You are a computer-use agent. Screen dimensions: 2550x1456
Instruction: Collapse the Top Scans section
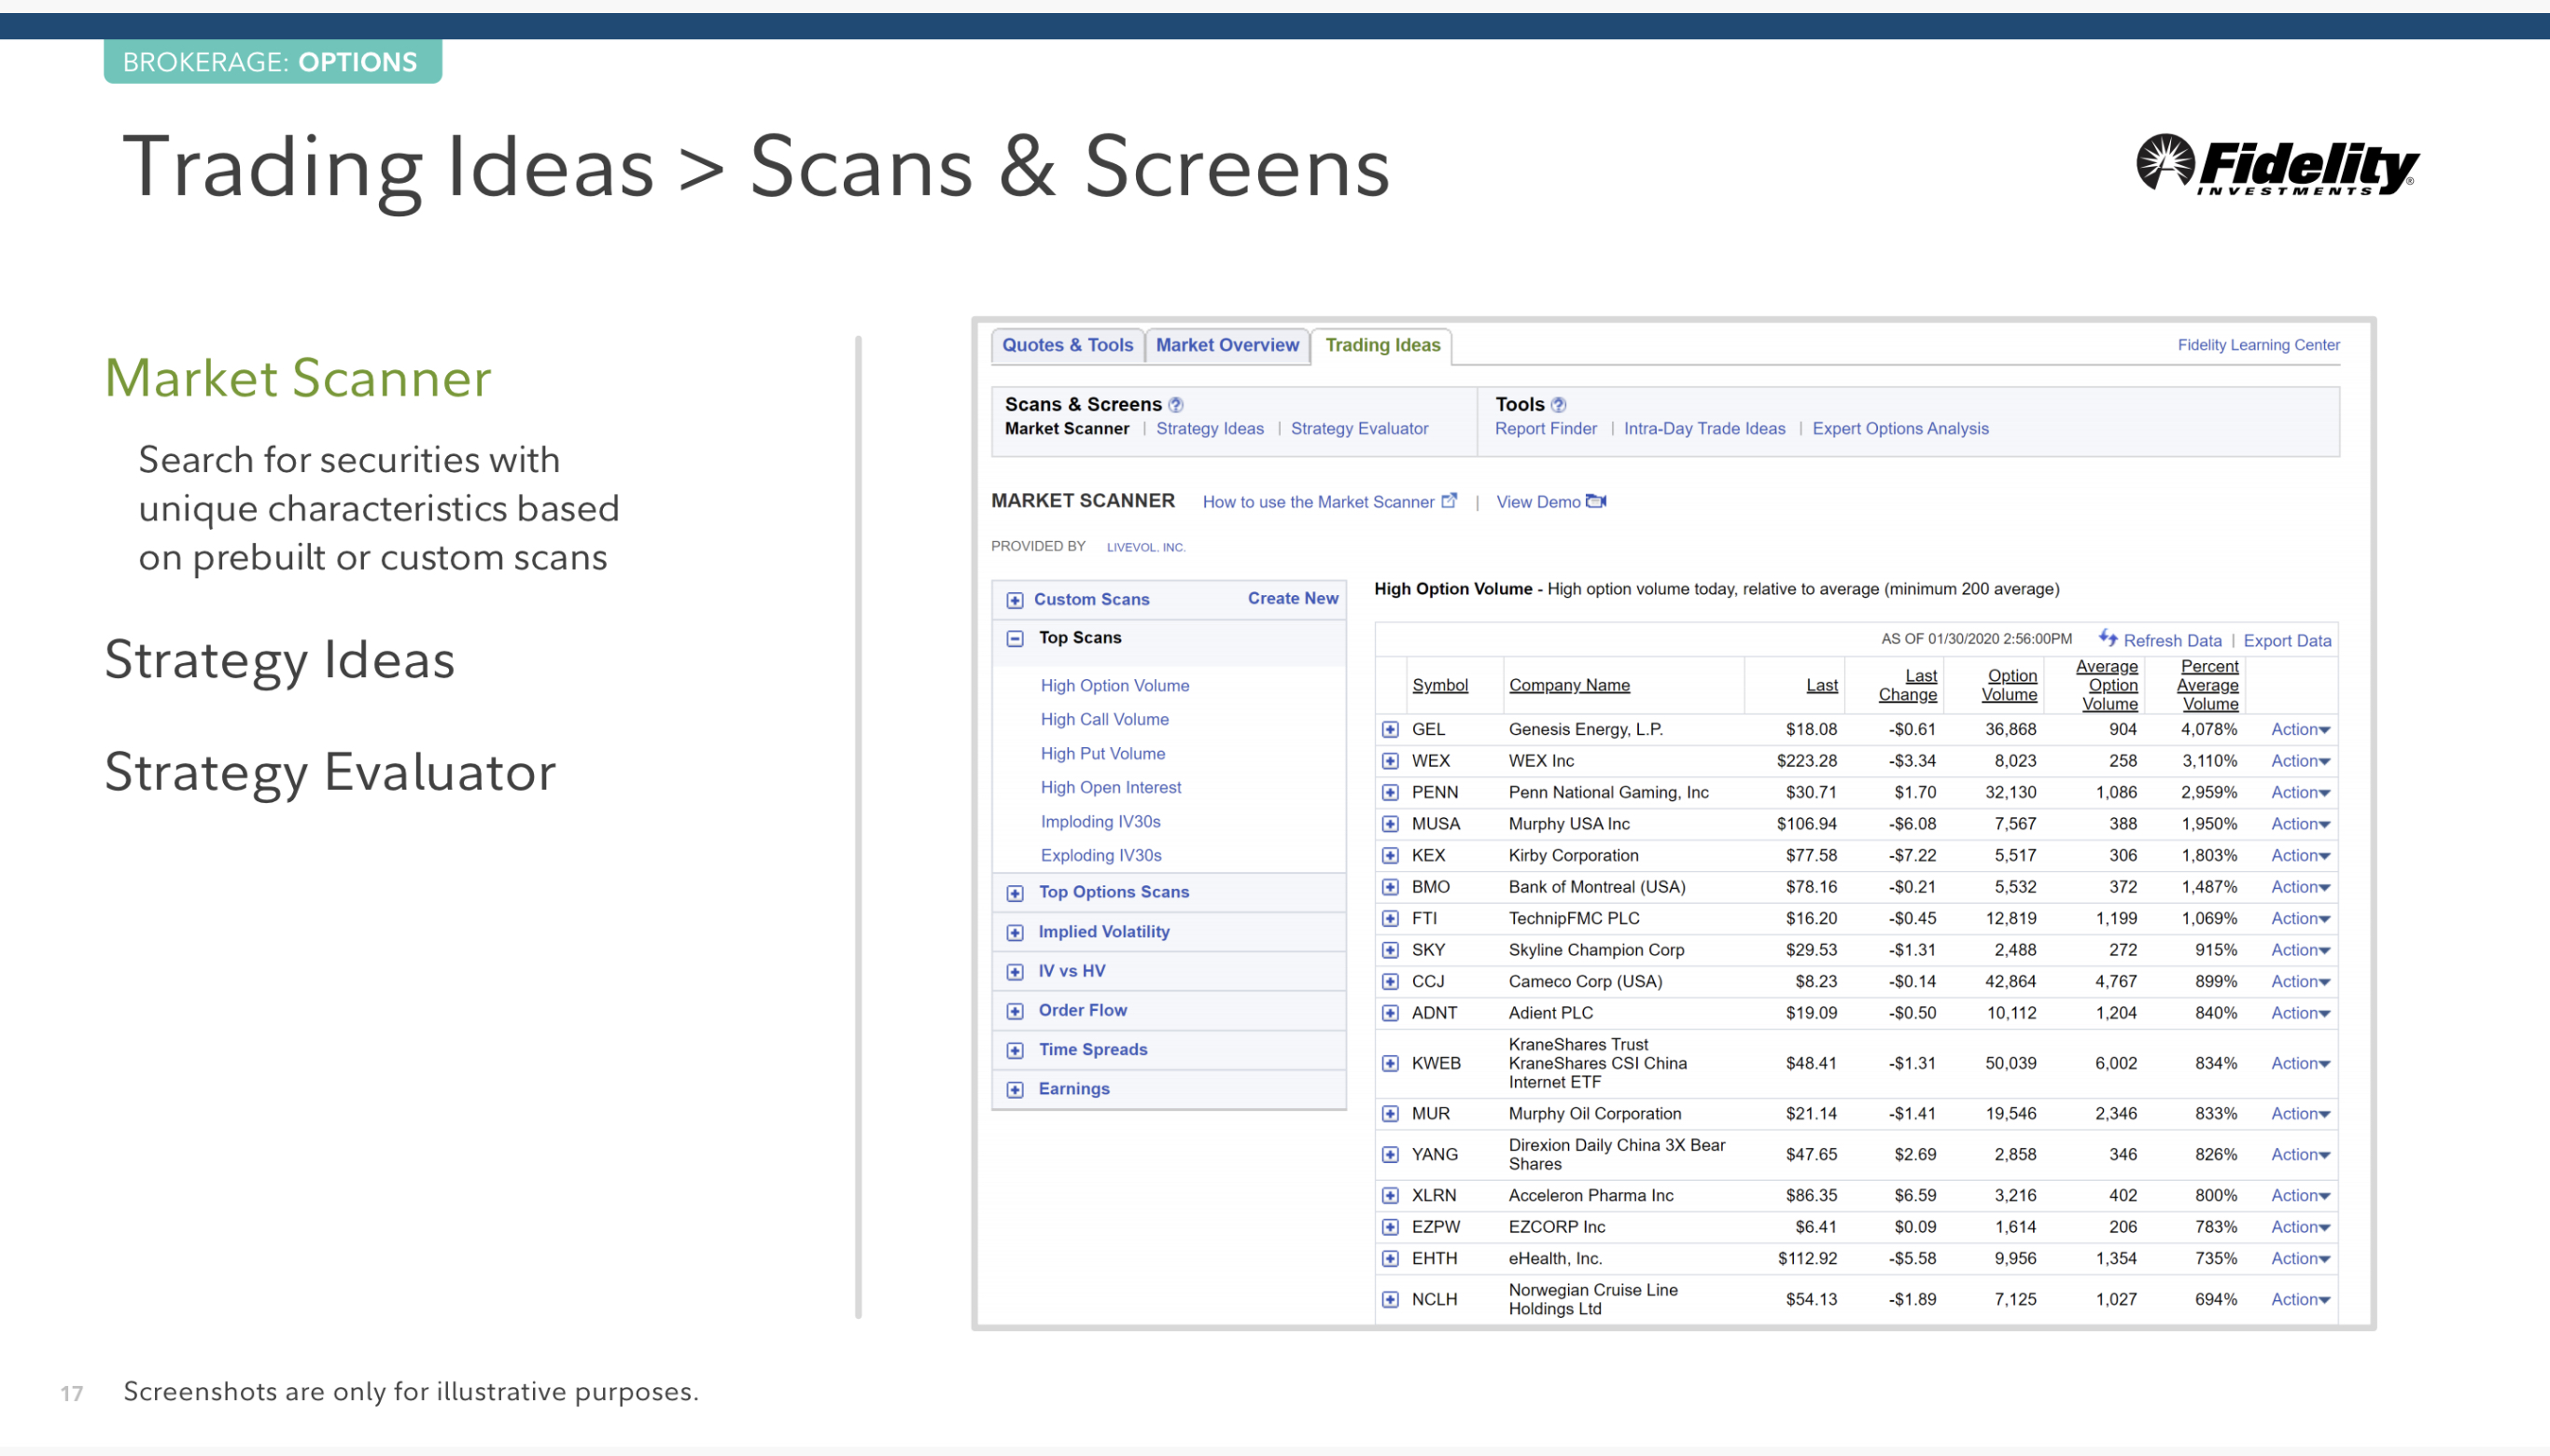coord(1015,639)
